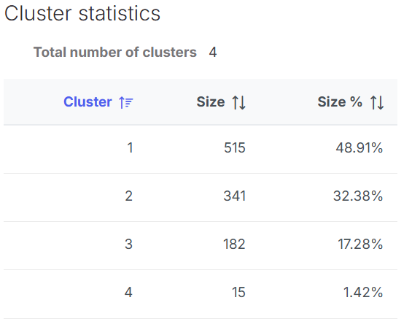Select cluster 3 row number
412x327 pixels.
[x=128, y=244]
